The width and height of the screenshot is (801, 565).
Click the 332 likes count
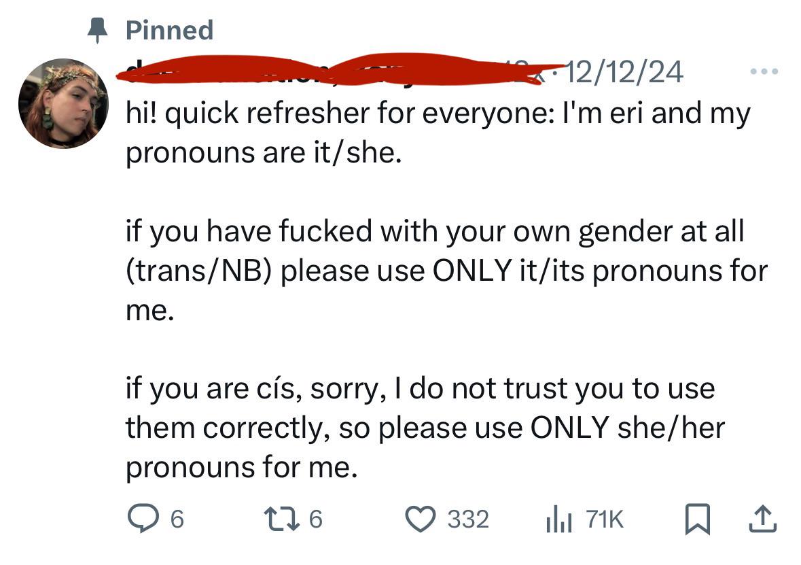point(469,519)
